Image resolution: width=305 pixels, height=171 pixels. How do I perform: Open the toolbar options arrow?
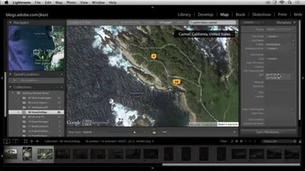pyautogui.click(x=234, y=132)
